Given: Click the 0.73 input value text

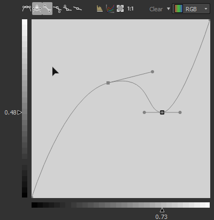Looking at the screenshot, I should click(x=162, y=217).
